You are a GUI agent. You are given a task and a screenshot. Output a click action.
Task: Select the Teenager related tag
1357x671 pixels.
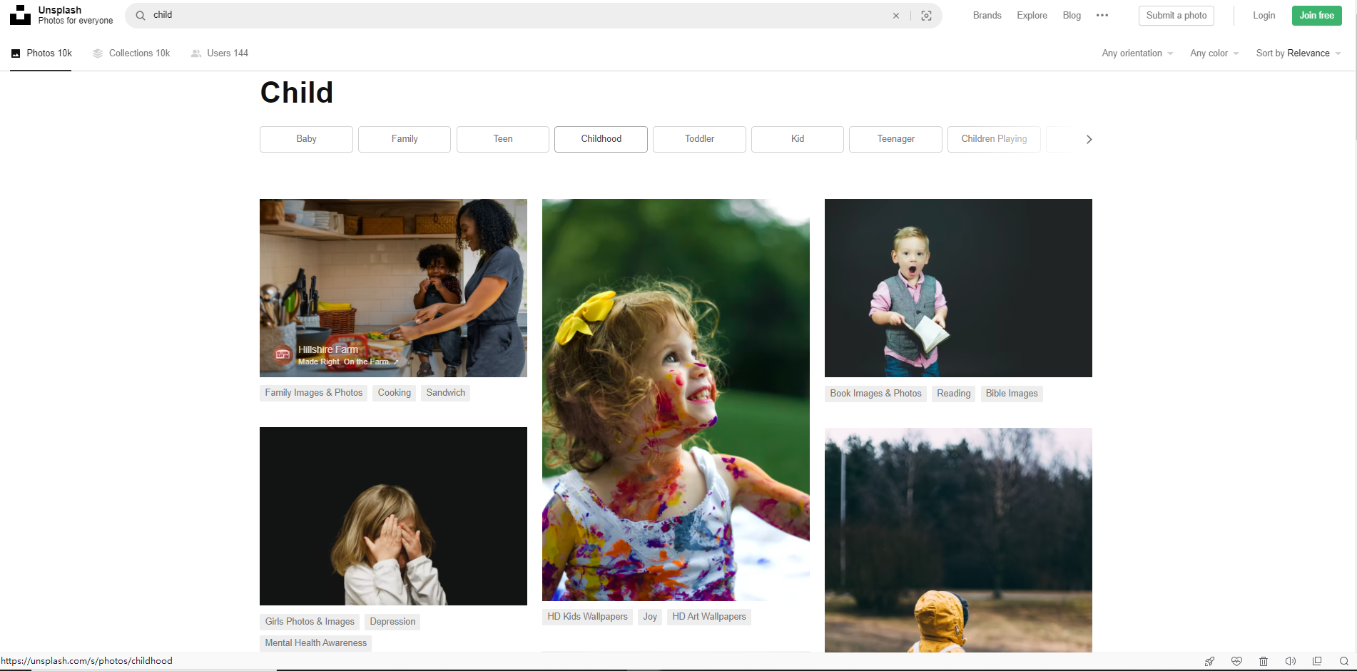[x=895, y=139]
